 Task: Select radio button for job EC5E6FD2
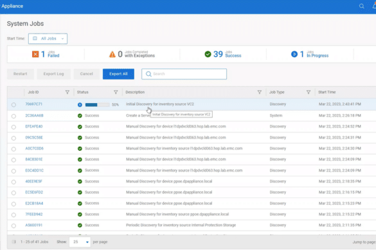pyautogui.click(x=13, y=193)
